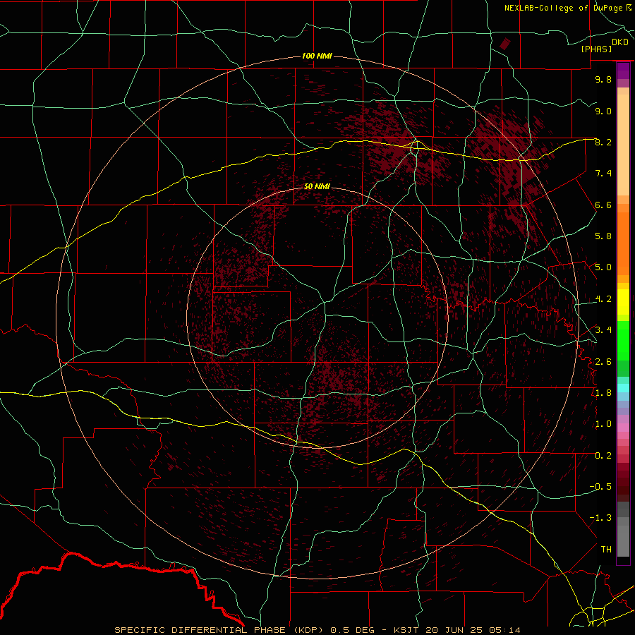Click the 1.0 value on color scale
Screen dimensions: 635x635
coord(603,424)
